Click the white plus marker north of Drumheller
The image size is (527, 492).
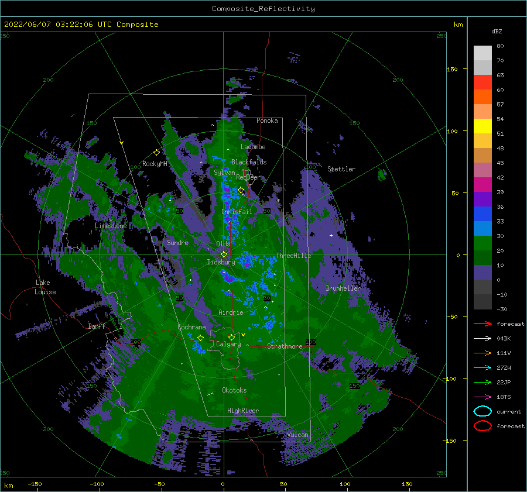[x=331, y=235]
